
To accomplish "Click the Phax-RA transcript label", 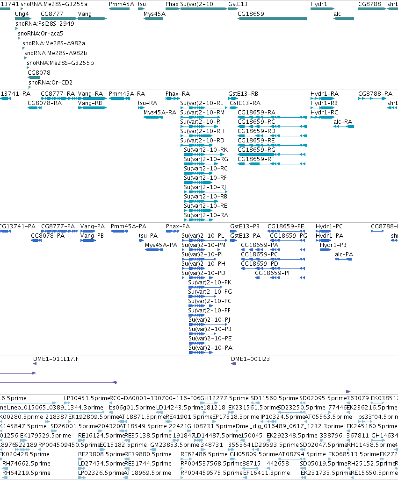I will click(x=178, y=94).
